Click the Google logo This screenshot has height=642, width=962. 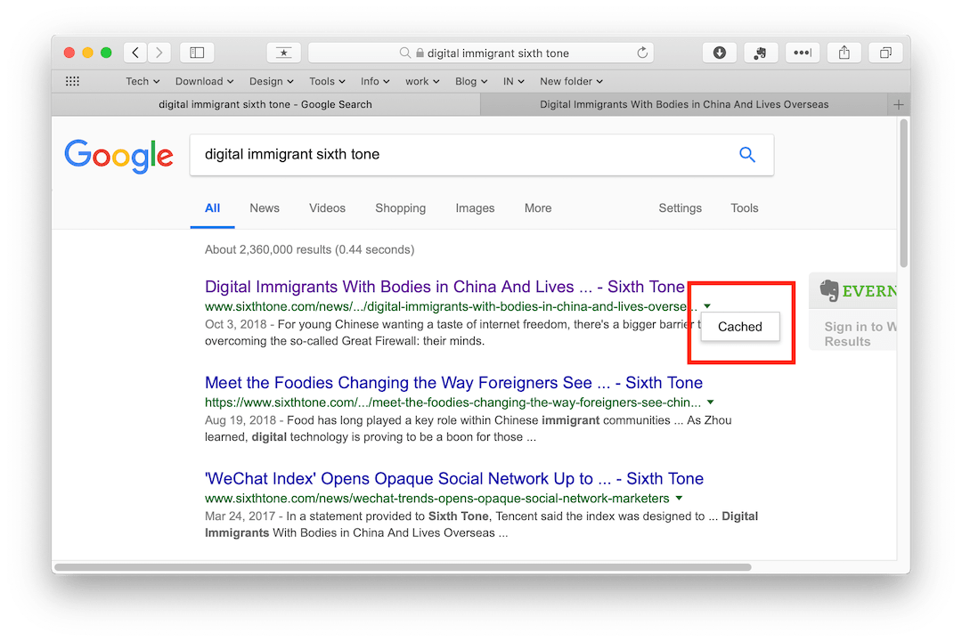[x=119, y=156]
